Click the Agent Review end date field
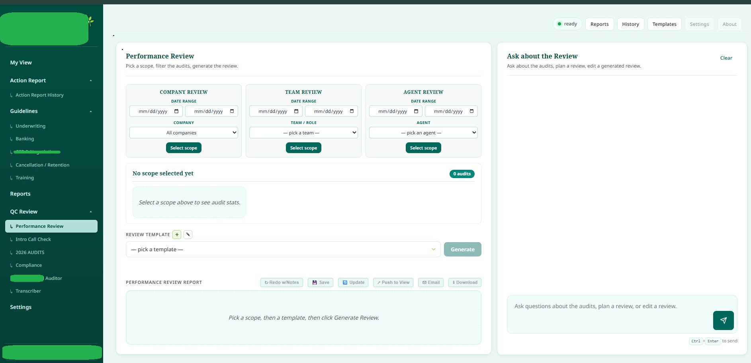 coord(451,111)
